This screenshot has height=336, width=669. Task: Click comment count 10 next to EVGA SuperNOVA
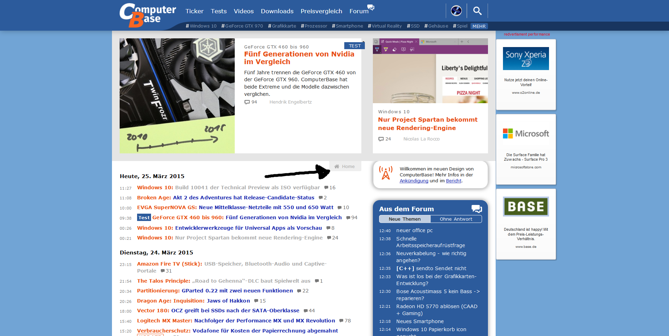[x=343, y=207]
